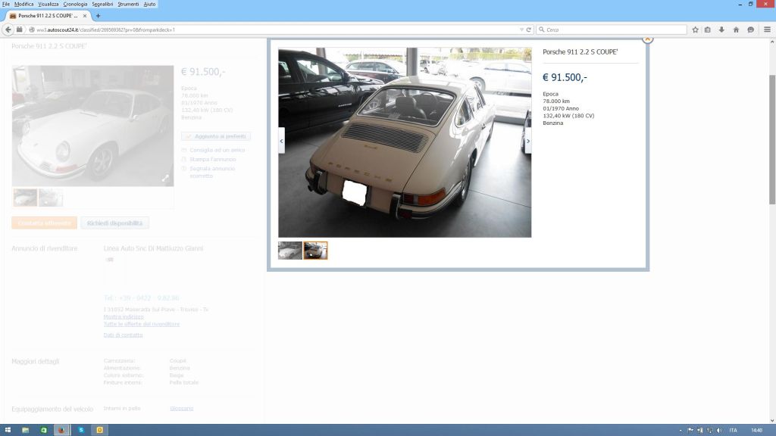Click the 14:40 taskbar clock
This screenshot has width=776, height=436.
tap(757, 431)
